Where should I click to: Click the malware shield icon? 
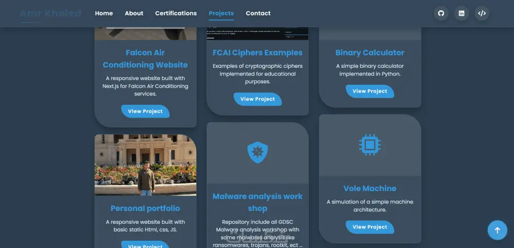[x=258, y=152]
